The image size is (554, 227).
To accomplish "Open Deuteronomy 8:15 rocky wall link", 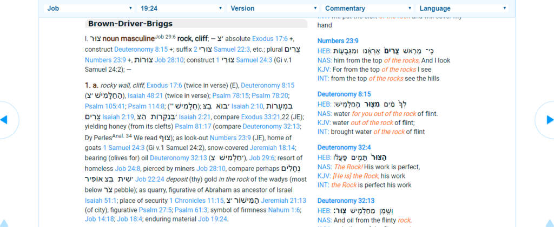I will pos(267,86).
